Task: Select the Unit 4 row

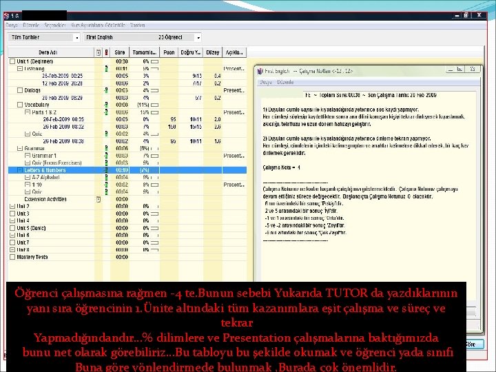Action: (x=127, y=221)
